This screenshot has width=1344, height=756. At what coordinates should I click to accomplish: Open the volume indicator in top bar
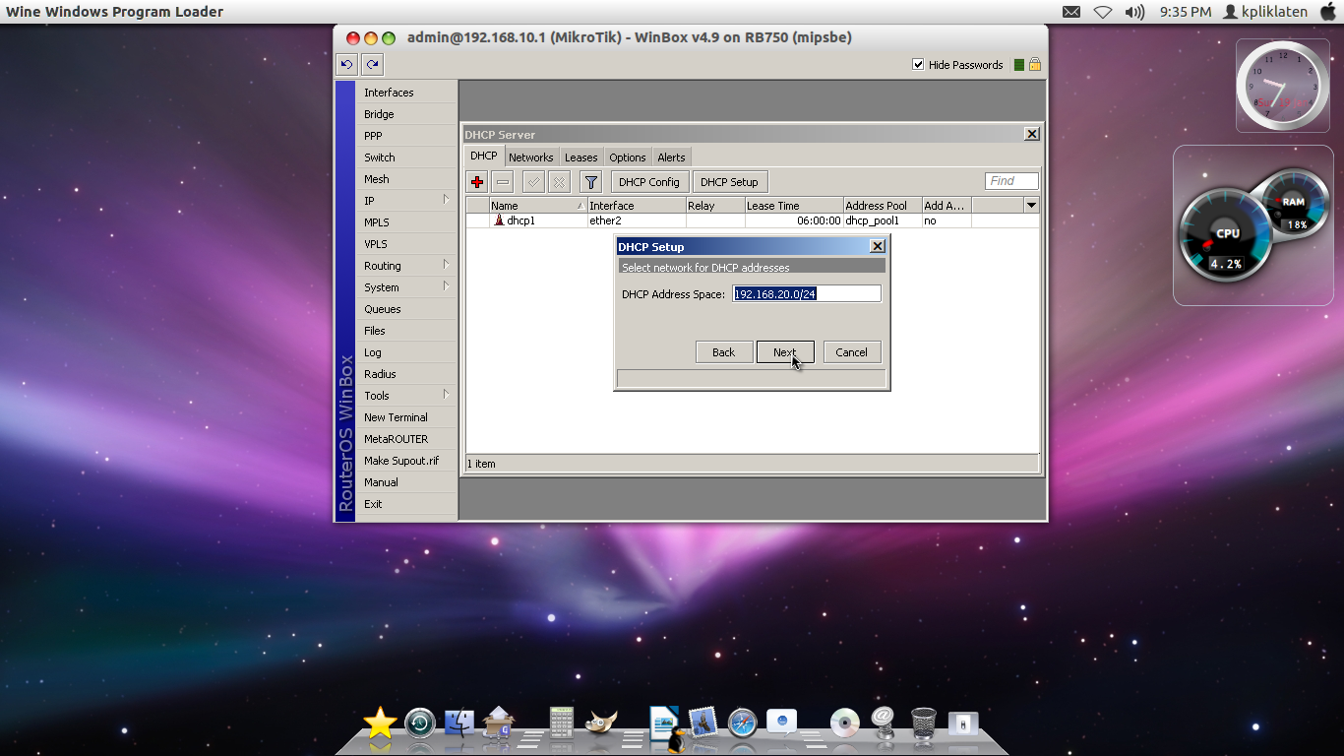coord(1134,12)
